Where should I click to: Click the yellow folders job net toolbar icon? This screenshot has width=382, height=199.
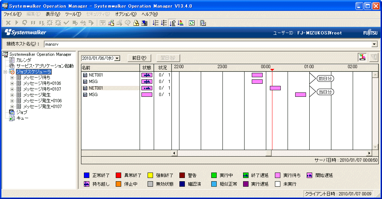[x=136, y=23]
